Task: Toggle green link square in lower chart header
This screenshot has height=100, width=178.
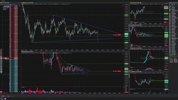Action: click(32, 52)
